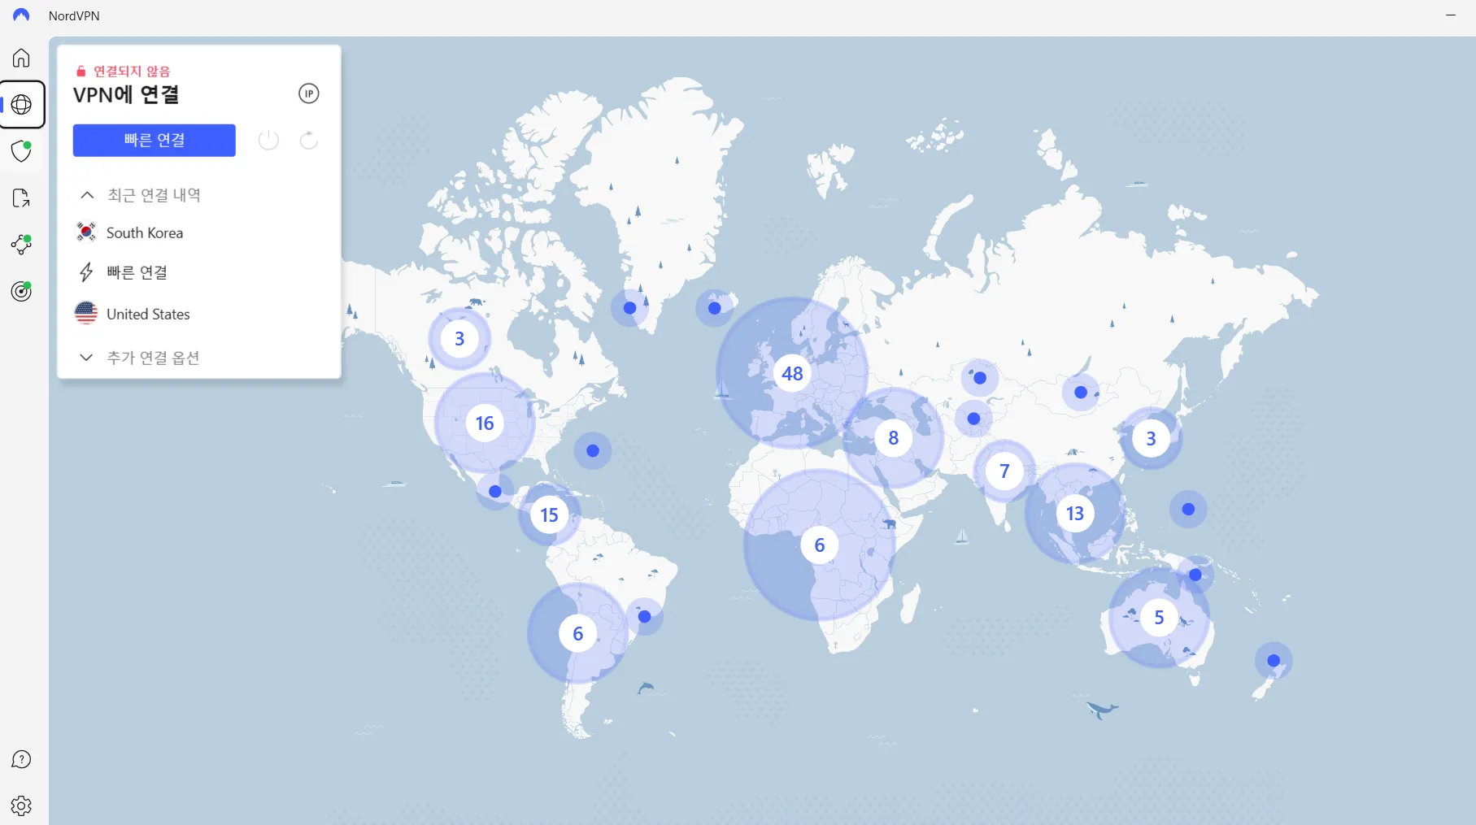This screenshot has height=825, width=1476.
Task: Click the Central Asia server dot below Kazakhstan
Action: pyautogui.click(x=973, y=419)
